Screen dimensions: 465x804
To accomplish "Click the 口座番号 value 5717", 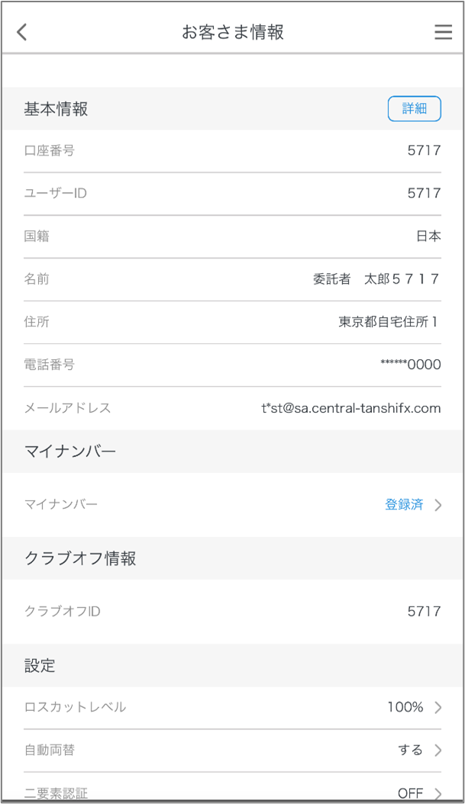I will [424, 150].
